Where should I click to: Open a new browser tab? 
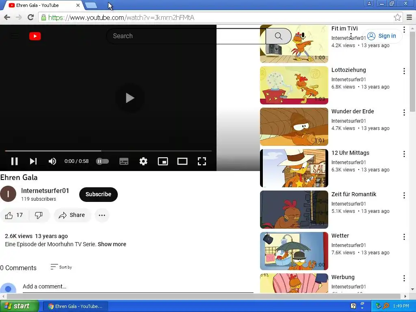(x=91, y=5)
